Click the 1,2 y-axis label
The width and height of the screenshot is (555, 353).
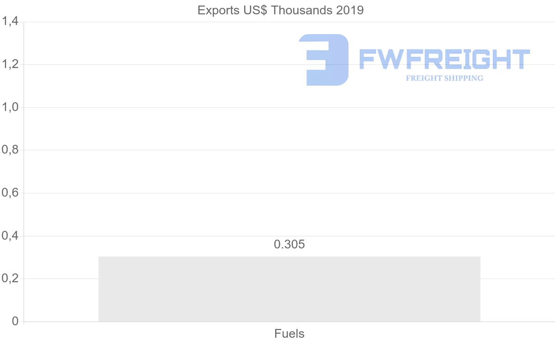click(10, 64)
